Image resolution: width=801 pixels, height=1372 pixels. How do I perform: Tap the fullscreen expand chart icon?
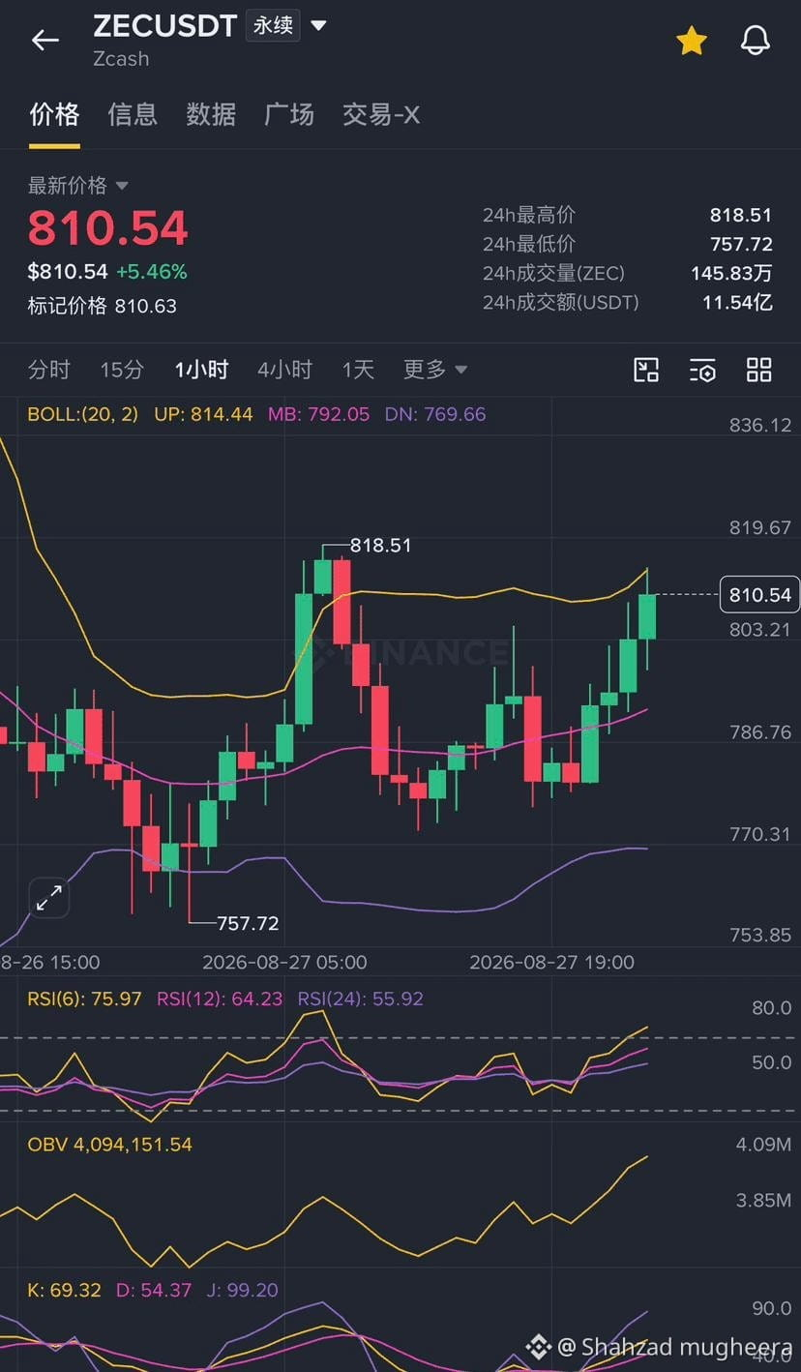[48, 899]
